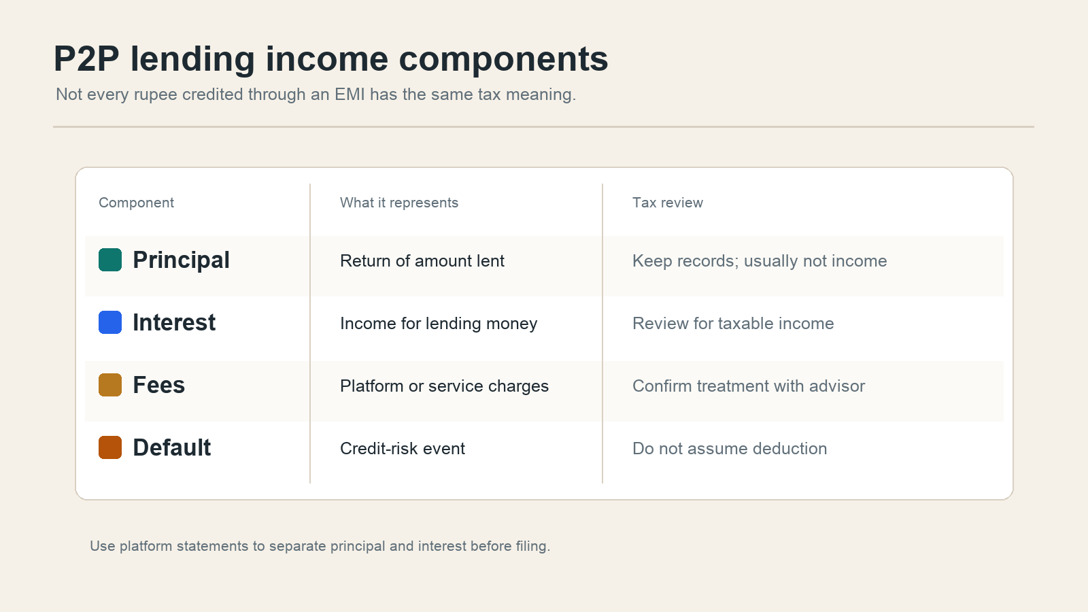The image size is (1088, 612).
Task: Click the blue Interest color swatch
Action: [110, 322]
